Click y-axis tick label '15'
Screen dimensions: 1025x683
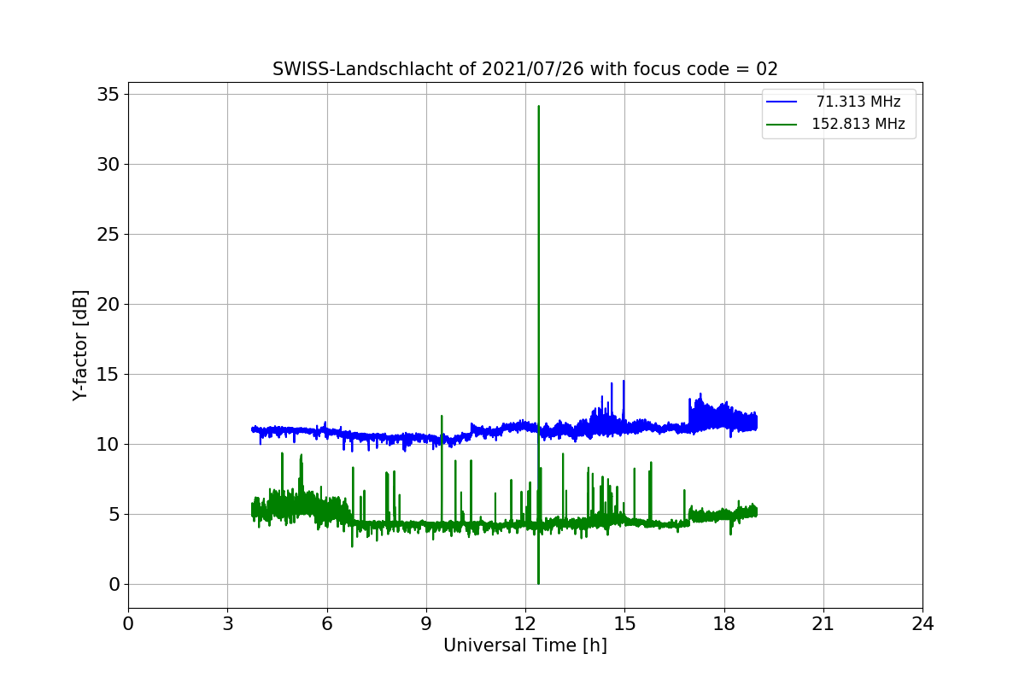point(108,374)
